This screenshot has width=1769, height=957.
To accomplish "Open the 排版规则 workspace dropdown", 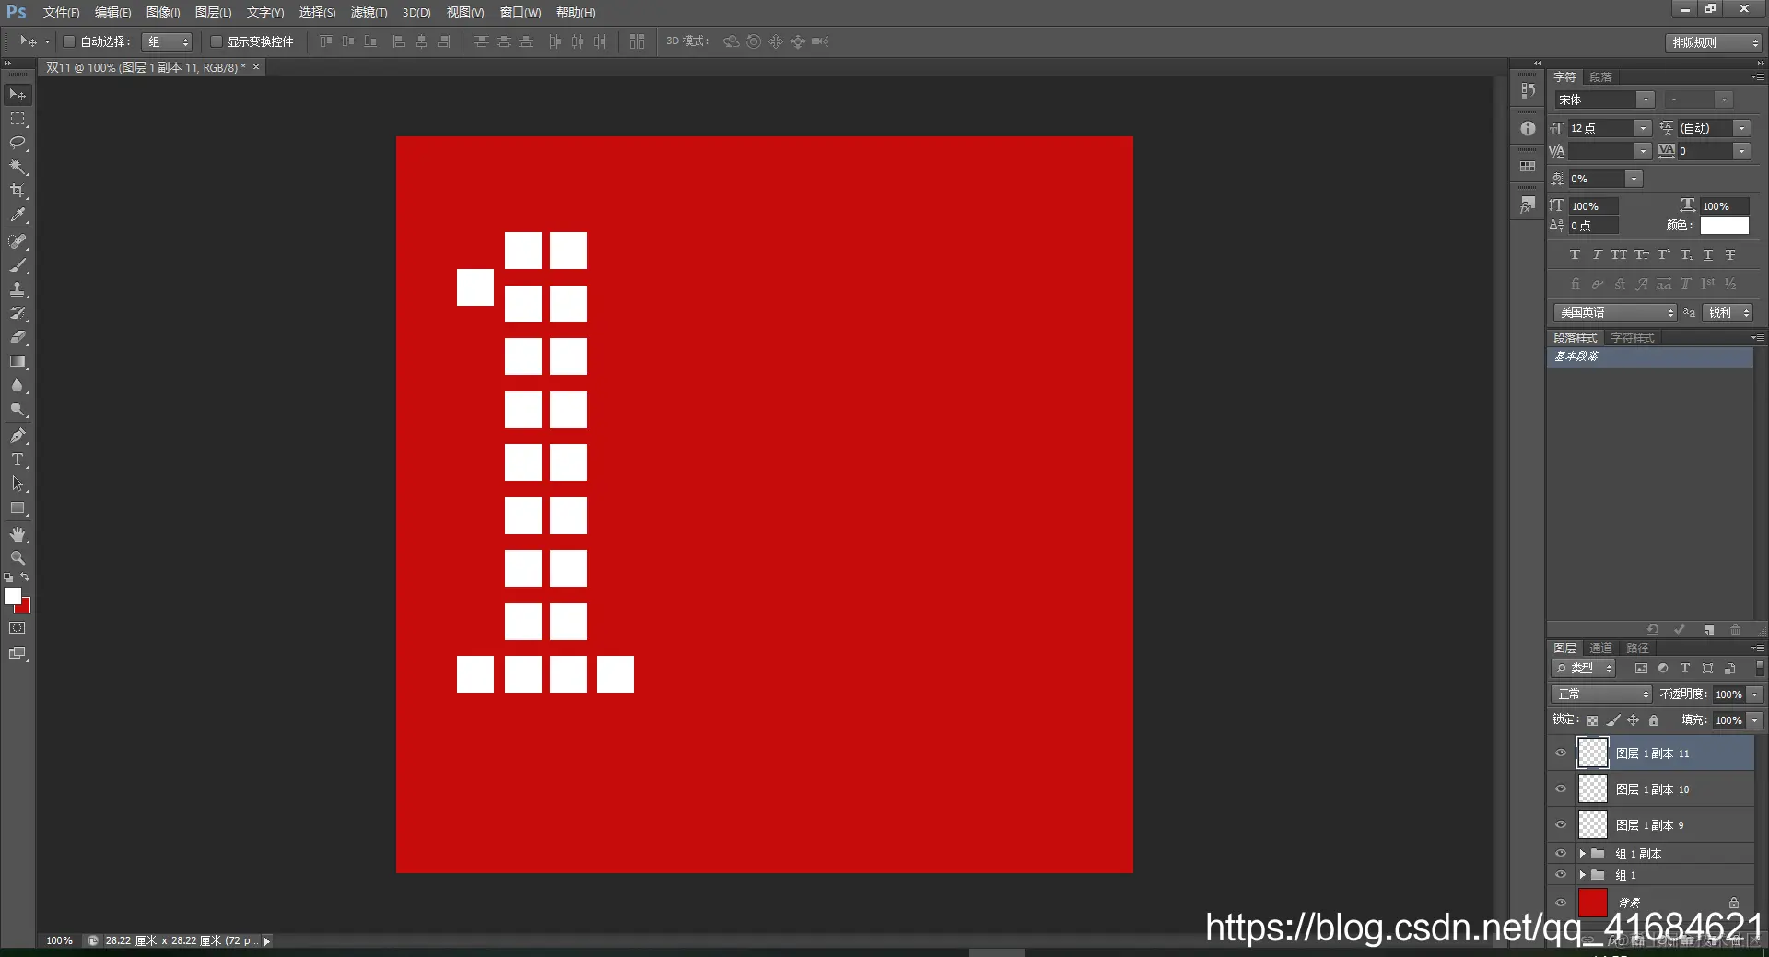I will (x=1714, y=42).
